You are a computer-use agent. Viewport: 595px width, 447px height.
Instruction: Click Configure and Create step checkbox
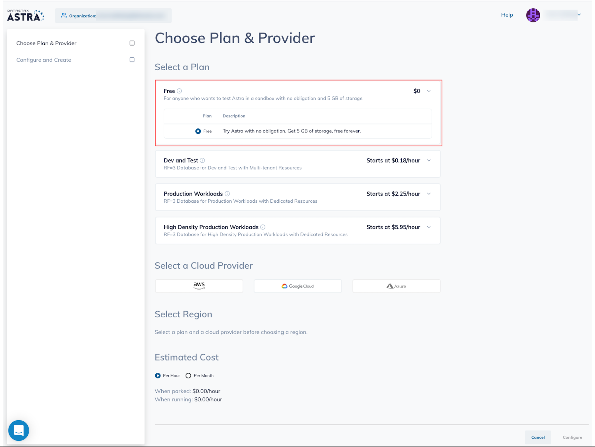[132, 60]
